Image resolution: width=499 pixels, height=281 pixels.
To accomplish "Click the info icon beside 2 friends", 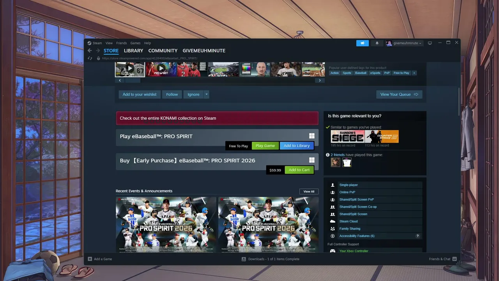I will click(x=328, y=155).
